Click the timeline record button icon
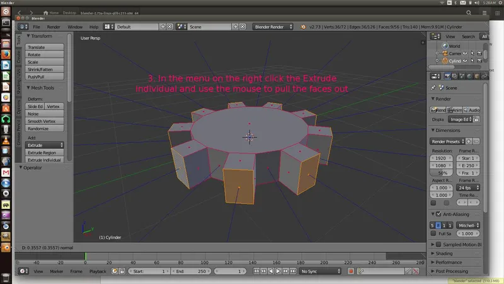The height and width of the screenshot is (284, 504). pos(351,271)
